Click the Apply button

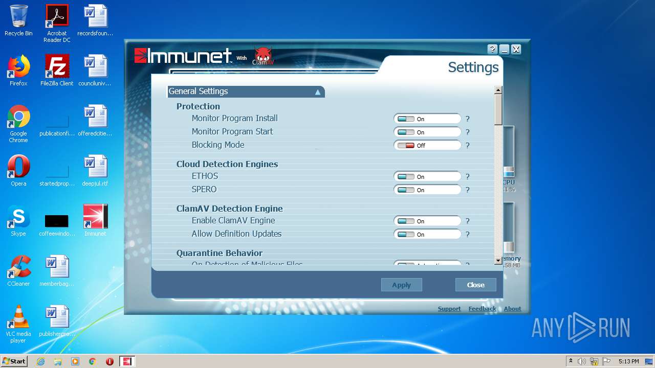click(401, 285)
